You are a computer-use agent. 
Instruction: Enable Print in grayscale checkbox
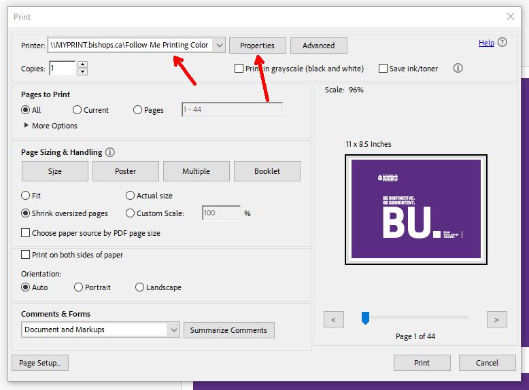coord(239,69)
